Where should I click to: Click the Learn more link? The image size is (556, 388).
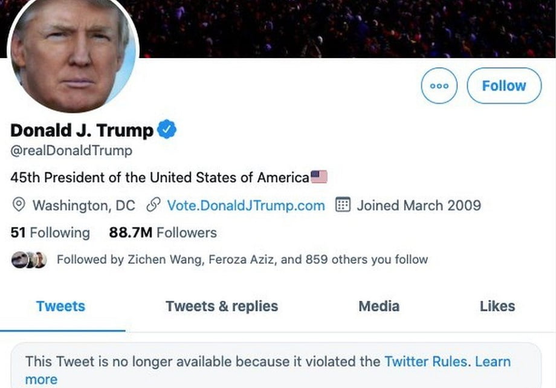pyautogui.click(x=492, y=361)
